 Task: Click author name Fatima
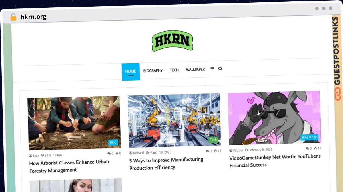[238, 150]
